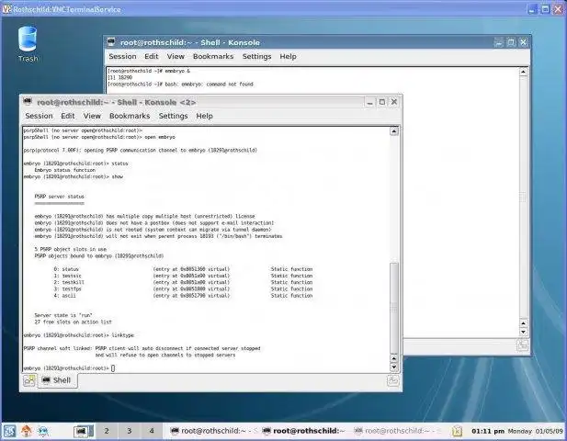Click the '5 PSRP object slots in use' line
This screenshot has height=441, width=567.
click(71, 249)
